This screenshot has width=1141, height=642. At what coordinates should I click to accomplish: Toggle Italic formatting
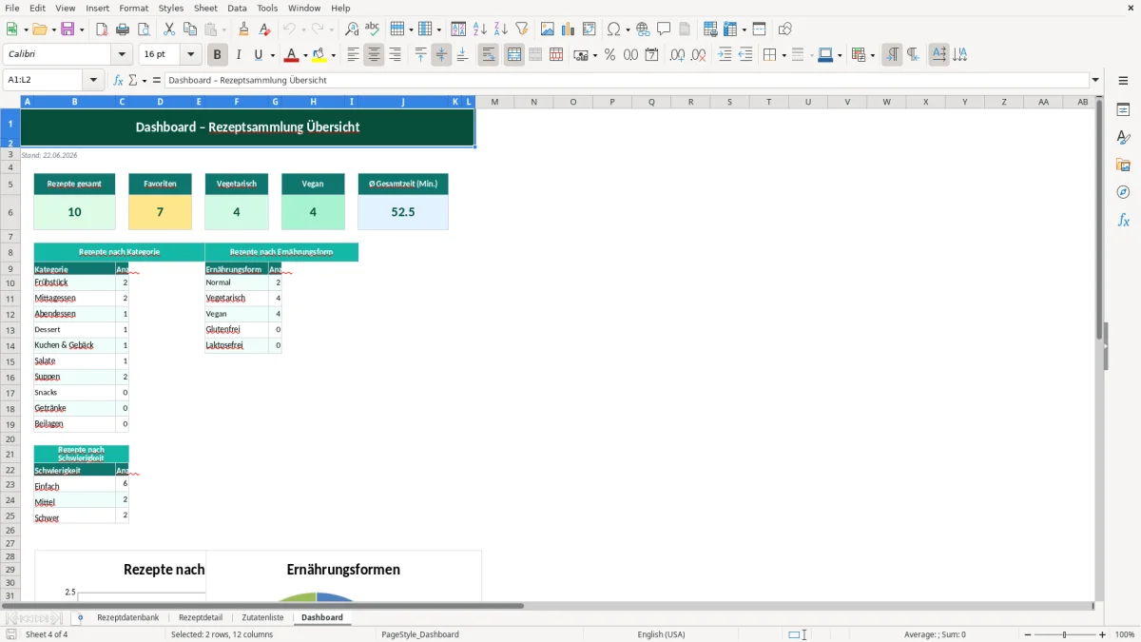pyautogui.click(x=239, y=55)
